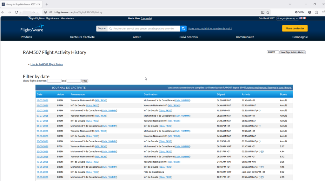
Task: Open tab list chevron in title bar
Action: (x=290, y=4)
